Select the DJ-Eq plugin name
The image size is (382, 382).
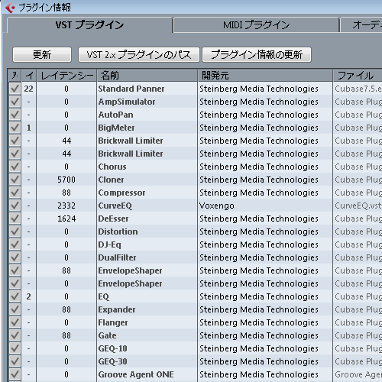coord(109,244)
